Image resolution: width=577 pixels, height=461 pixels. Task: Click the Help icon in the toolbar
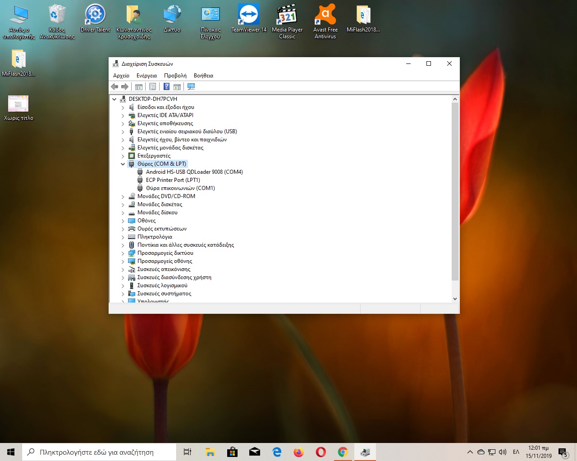tap(166, 86)
